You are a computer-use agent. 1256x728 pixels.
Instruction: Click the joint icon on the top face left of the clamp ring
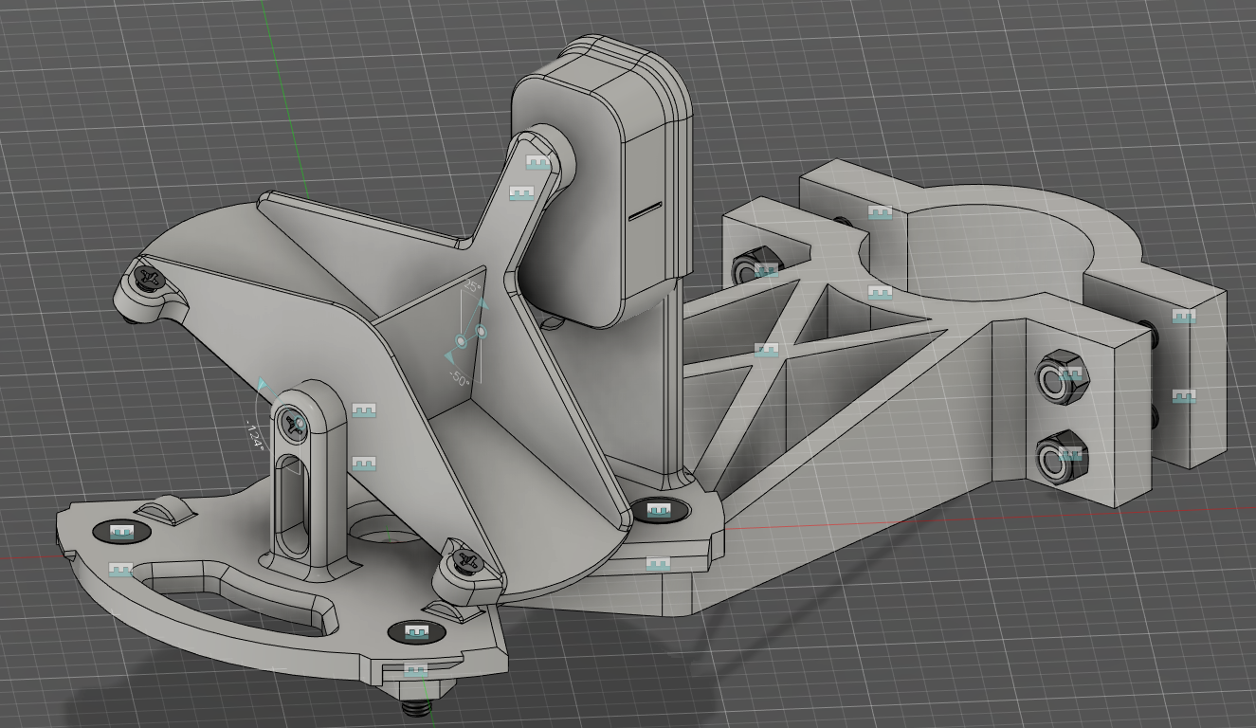pos(880,212)
